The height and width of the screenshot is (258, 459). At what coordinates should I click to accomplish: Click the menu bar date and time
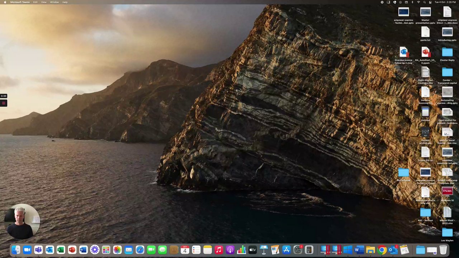tap(445, 2)
